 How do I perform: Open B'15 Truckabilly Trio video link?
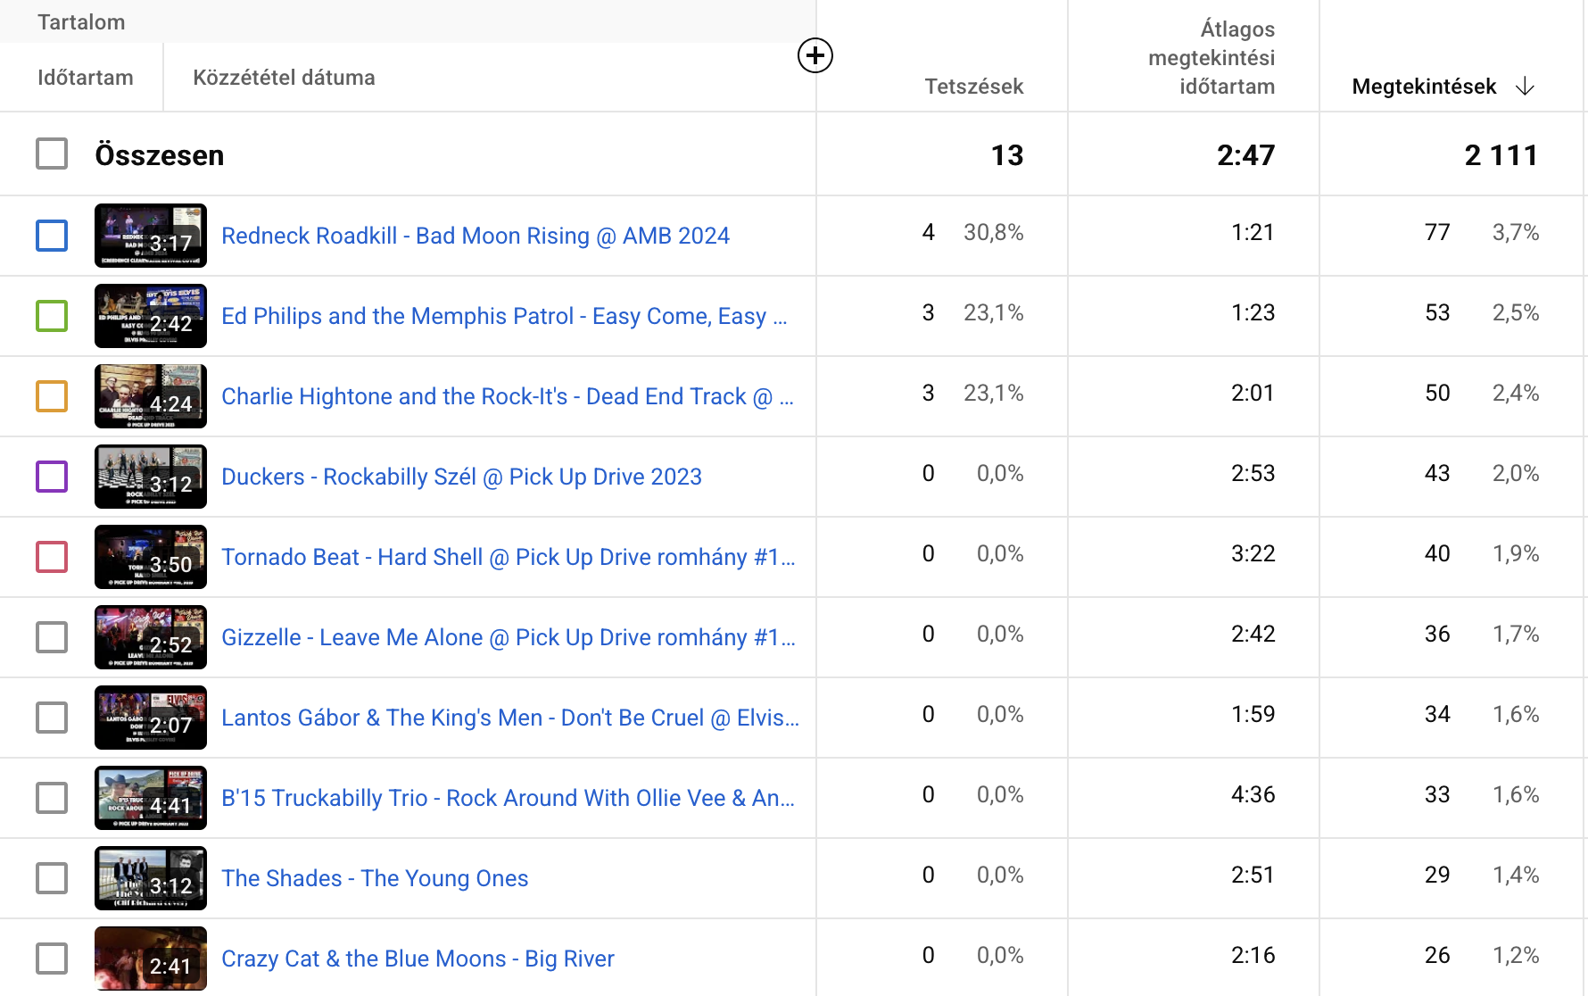pos(508,798)
